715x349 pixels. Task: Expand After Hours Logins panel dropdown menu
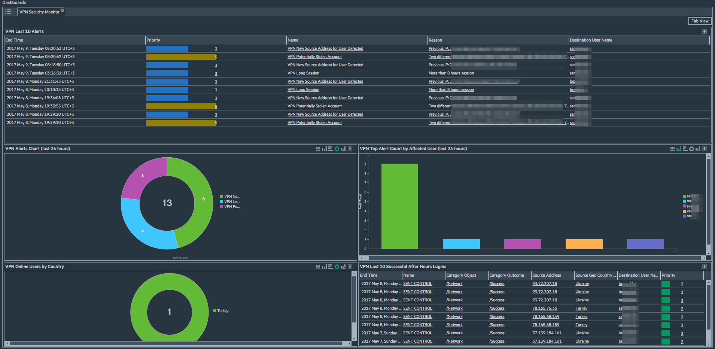(704, 267)
